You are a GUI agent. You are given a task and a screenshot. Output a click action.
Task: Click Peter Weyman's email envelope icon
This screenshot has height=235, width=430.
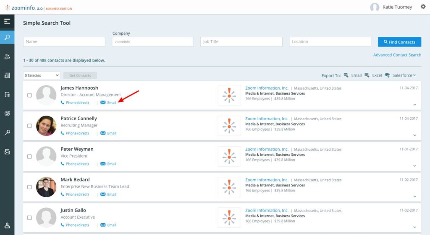(103, 164)
